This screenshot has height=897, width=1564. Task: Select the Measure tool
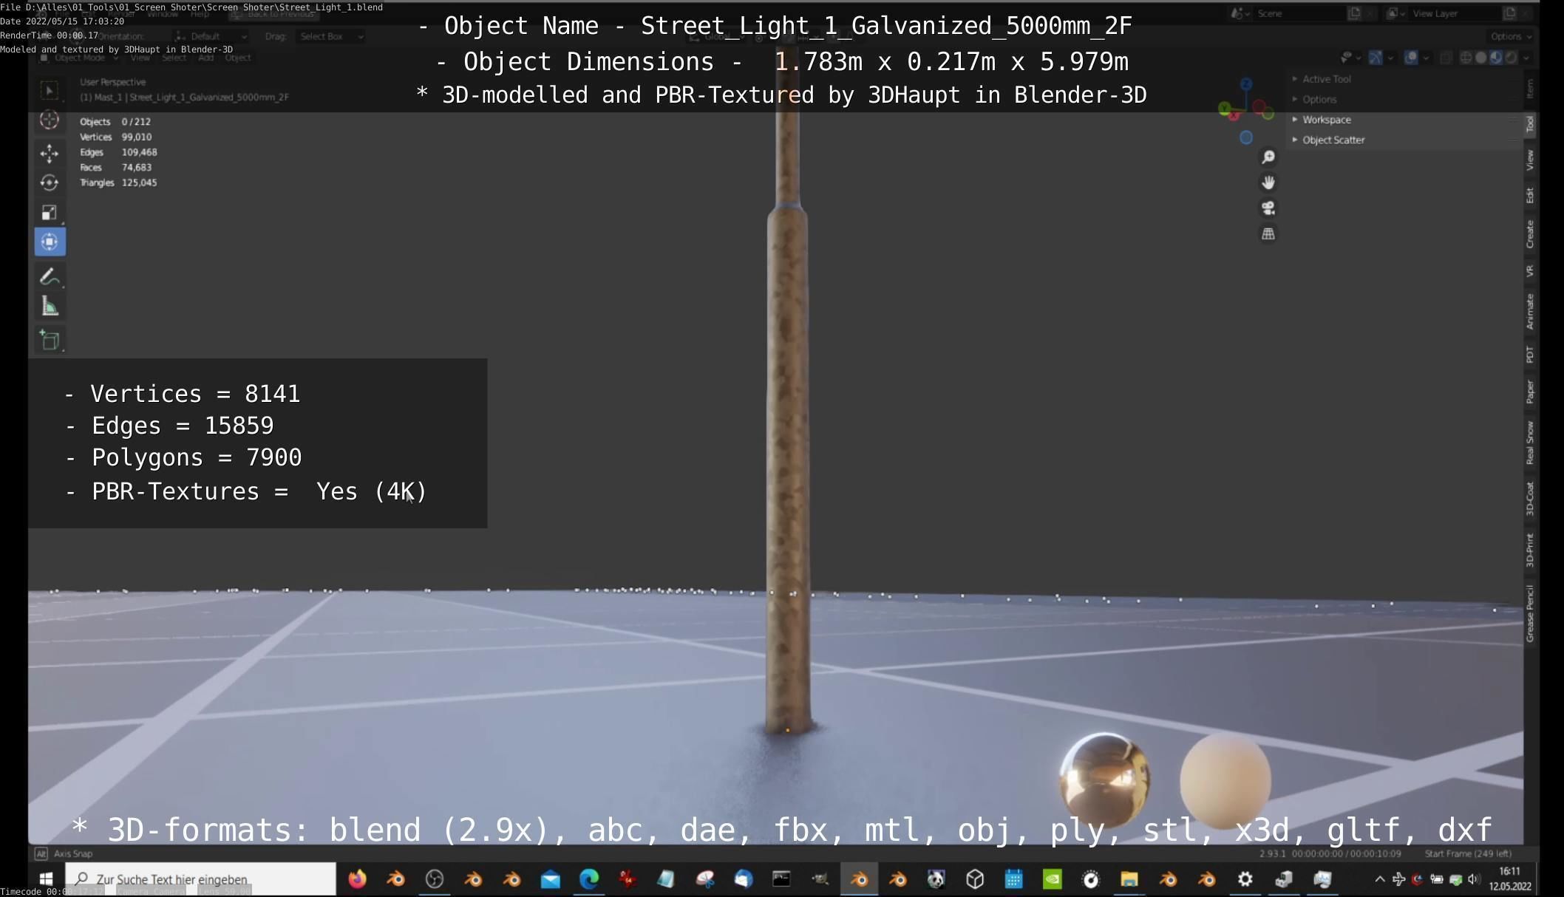(x=50, y=307)
